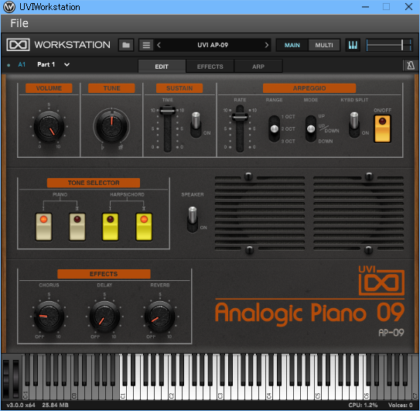The image size is (420, 411).
Task: Click the Voices: 0 status text
Action: (400, 405)
